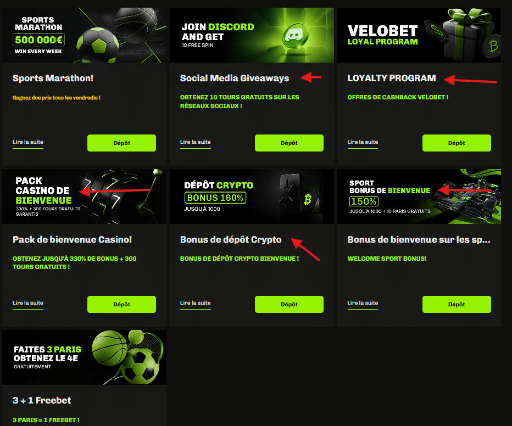This screenshot has height=426, width=512.
Task: Open Lire la suite for Social Media Giveaways
Action: (x=195, y=142)
